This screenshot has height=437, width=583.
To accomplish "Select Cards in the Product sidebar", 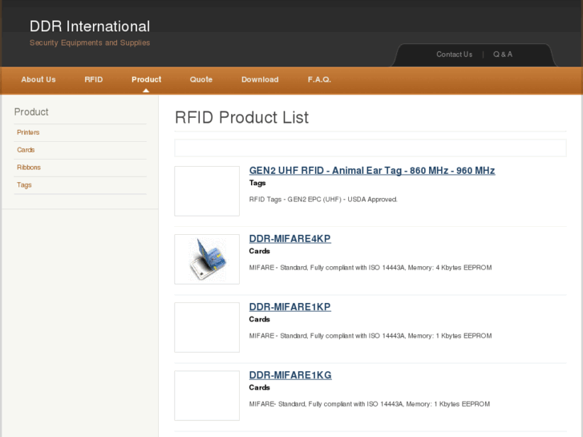I will pos(26,150).
